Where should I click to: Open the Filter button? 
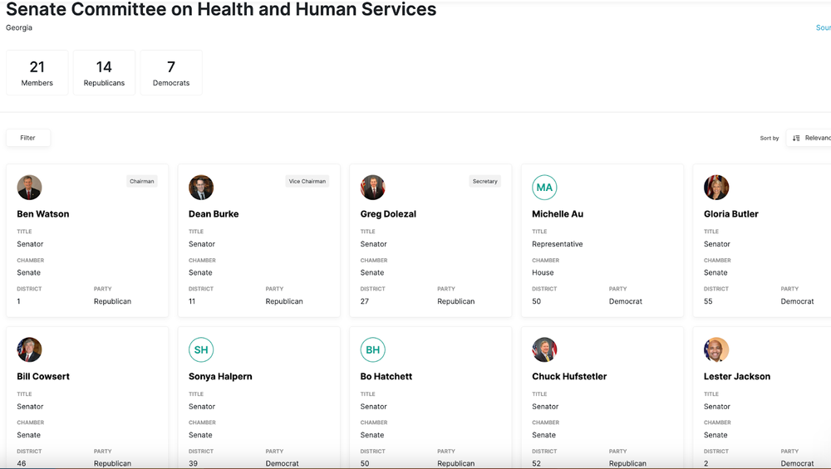28,138
